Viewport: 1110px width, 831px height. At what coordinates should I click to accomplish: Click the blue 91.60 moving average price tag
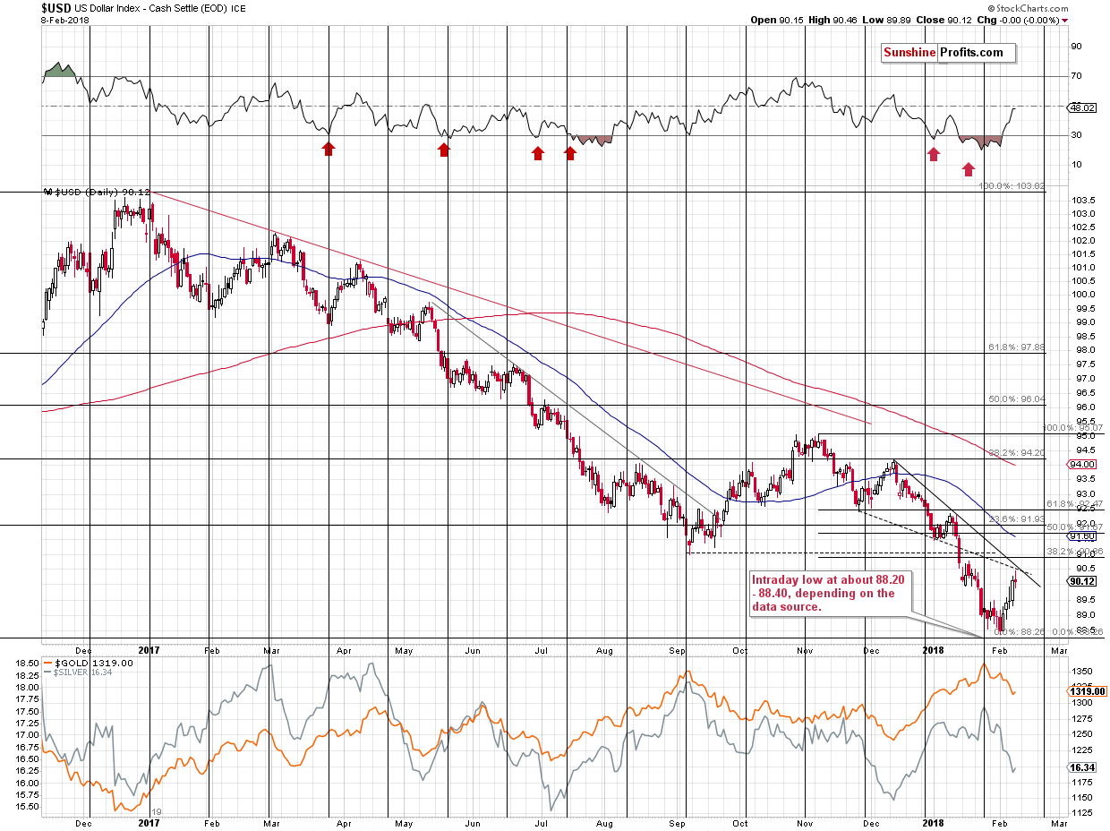1082,536
